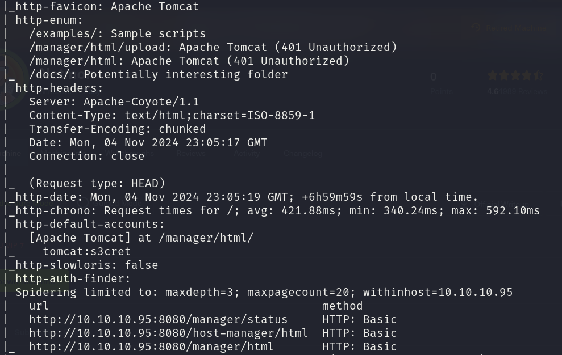Click the host-manager/html URL on port 8080
This screenshot has width=562, height=355.
click(x=168, y=333)
